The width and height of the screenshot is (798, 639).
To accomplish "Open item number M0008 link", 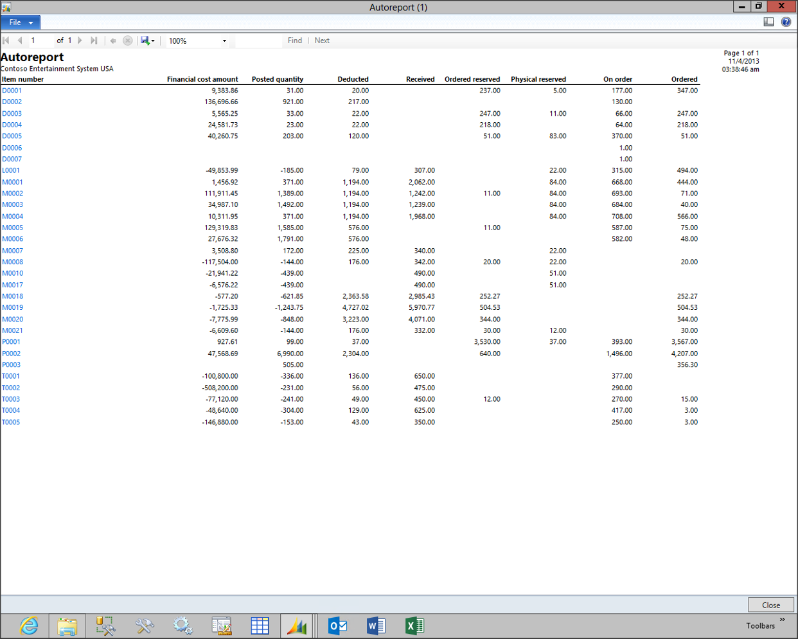I will click(12, 262).
